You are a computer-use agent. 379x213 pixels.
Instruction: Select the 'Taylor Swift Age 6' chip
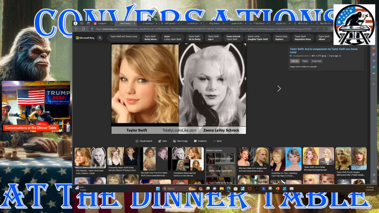tap(213, 38)
